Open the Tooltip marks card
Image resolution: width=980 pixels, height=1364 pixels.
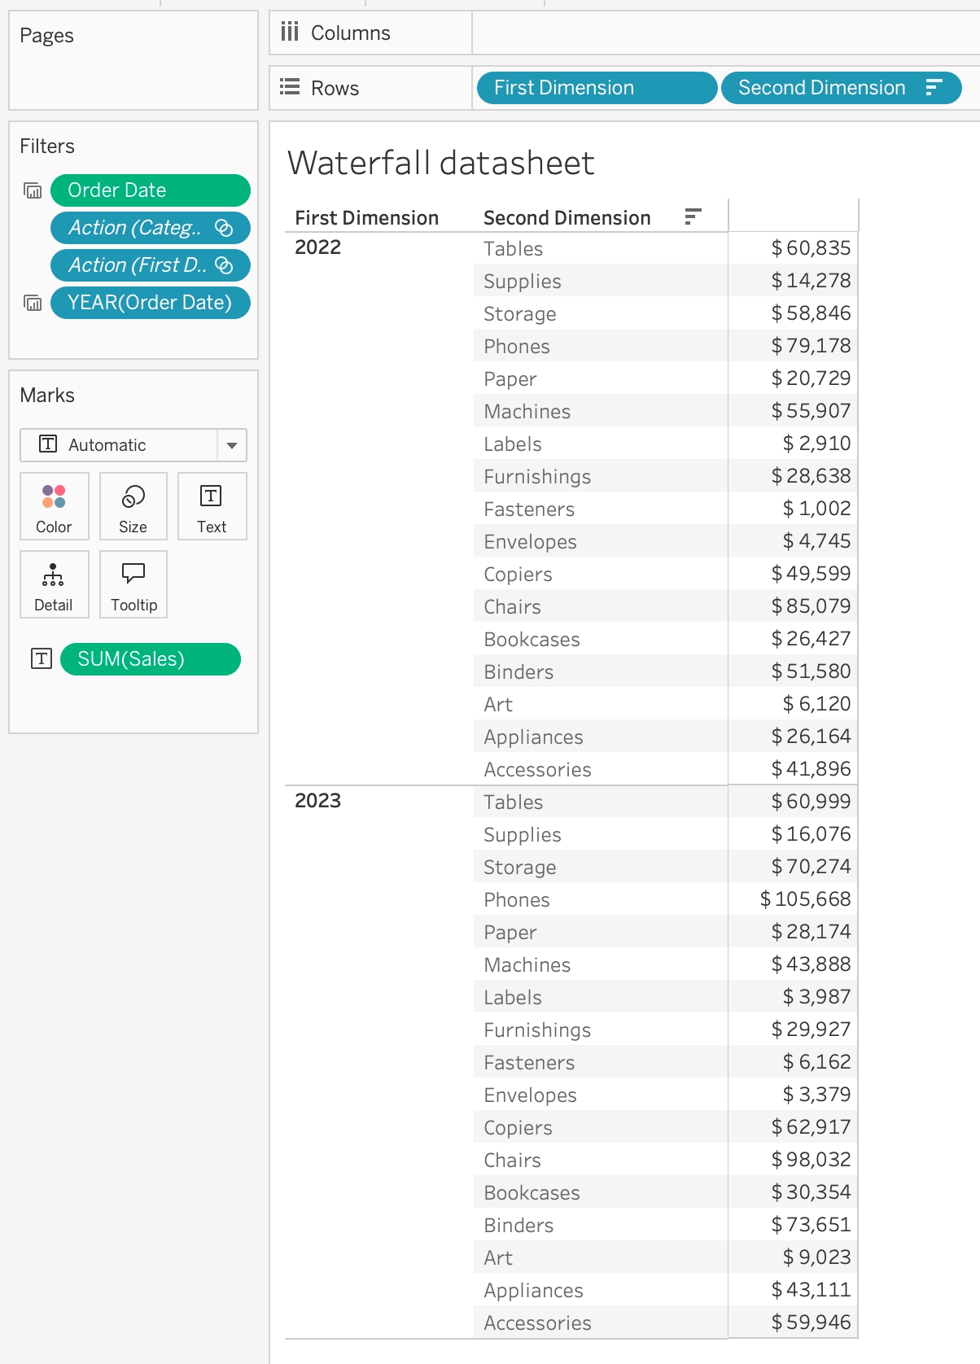133,584
